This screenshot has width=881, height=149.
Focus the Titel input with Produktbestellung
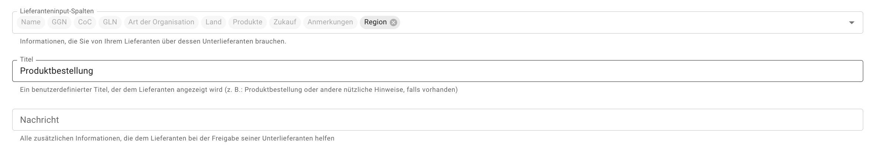[438, 71]
